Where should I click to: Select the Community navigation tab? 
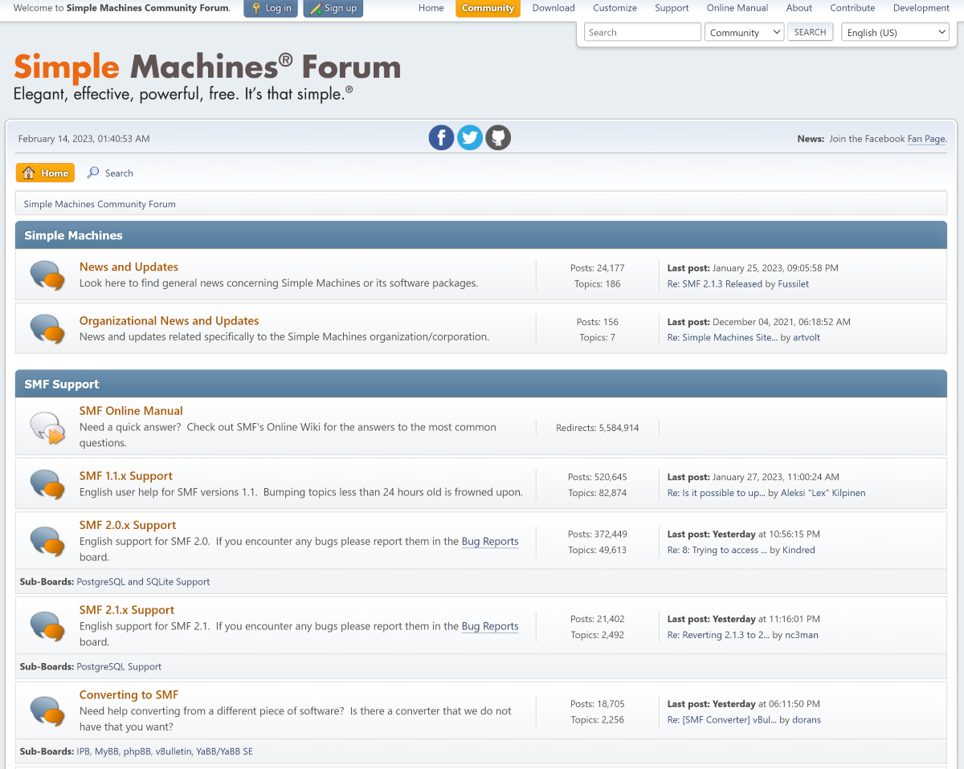point(488,8)
